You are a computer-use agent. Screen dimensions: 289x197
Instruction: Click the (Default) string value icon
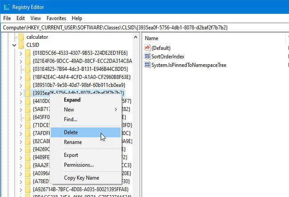pyautogui.click(x=148, y=48)
